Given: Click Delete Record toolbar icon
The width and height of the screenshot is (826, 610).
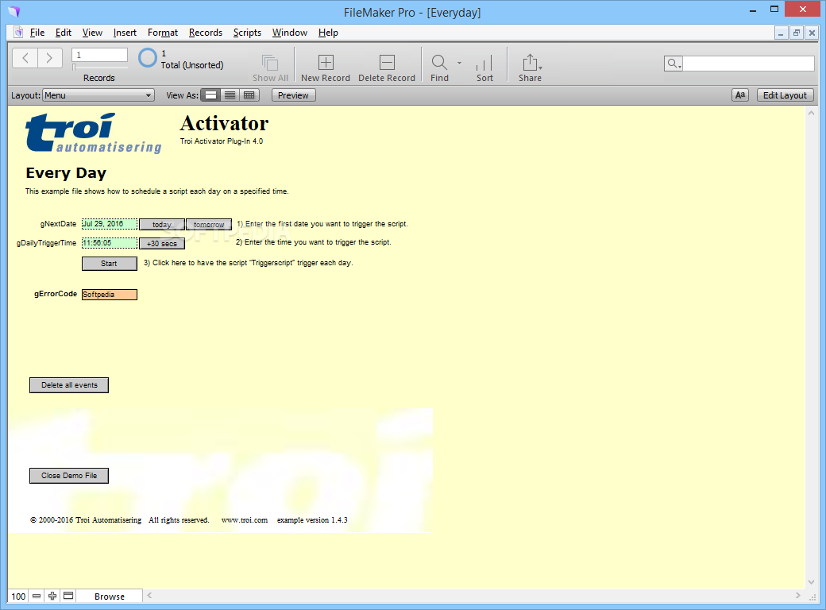Looking at the screenshot, I should [387, 62].
